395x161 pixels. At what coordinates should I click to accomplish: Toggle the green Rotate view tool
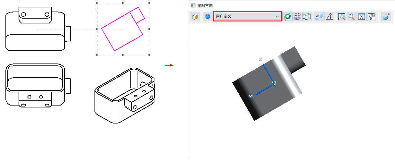287,17
